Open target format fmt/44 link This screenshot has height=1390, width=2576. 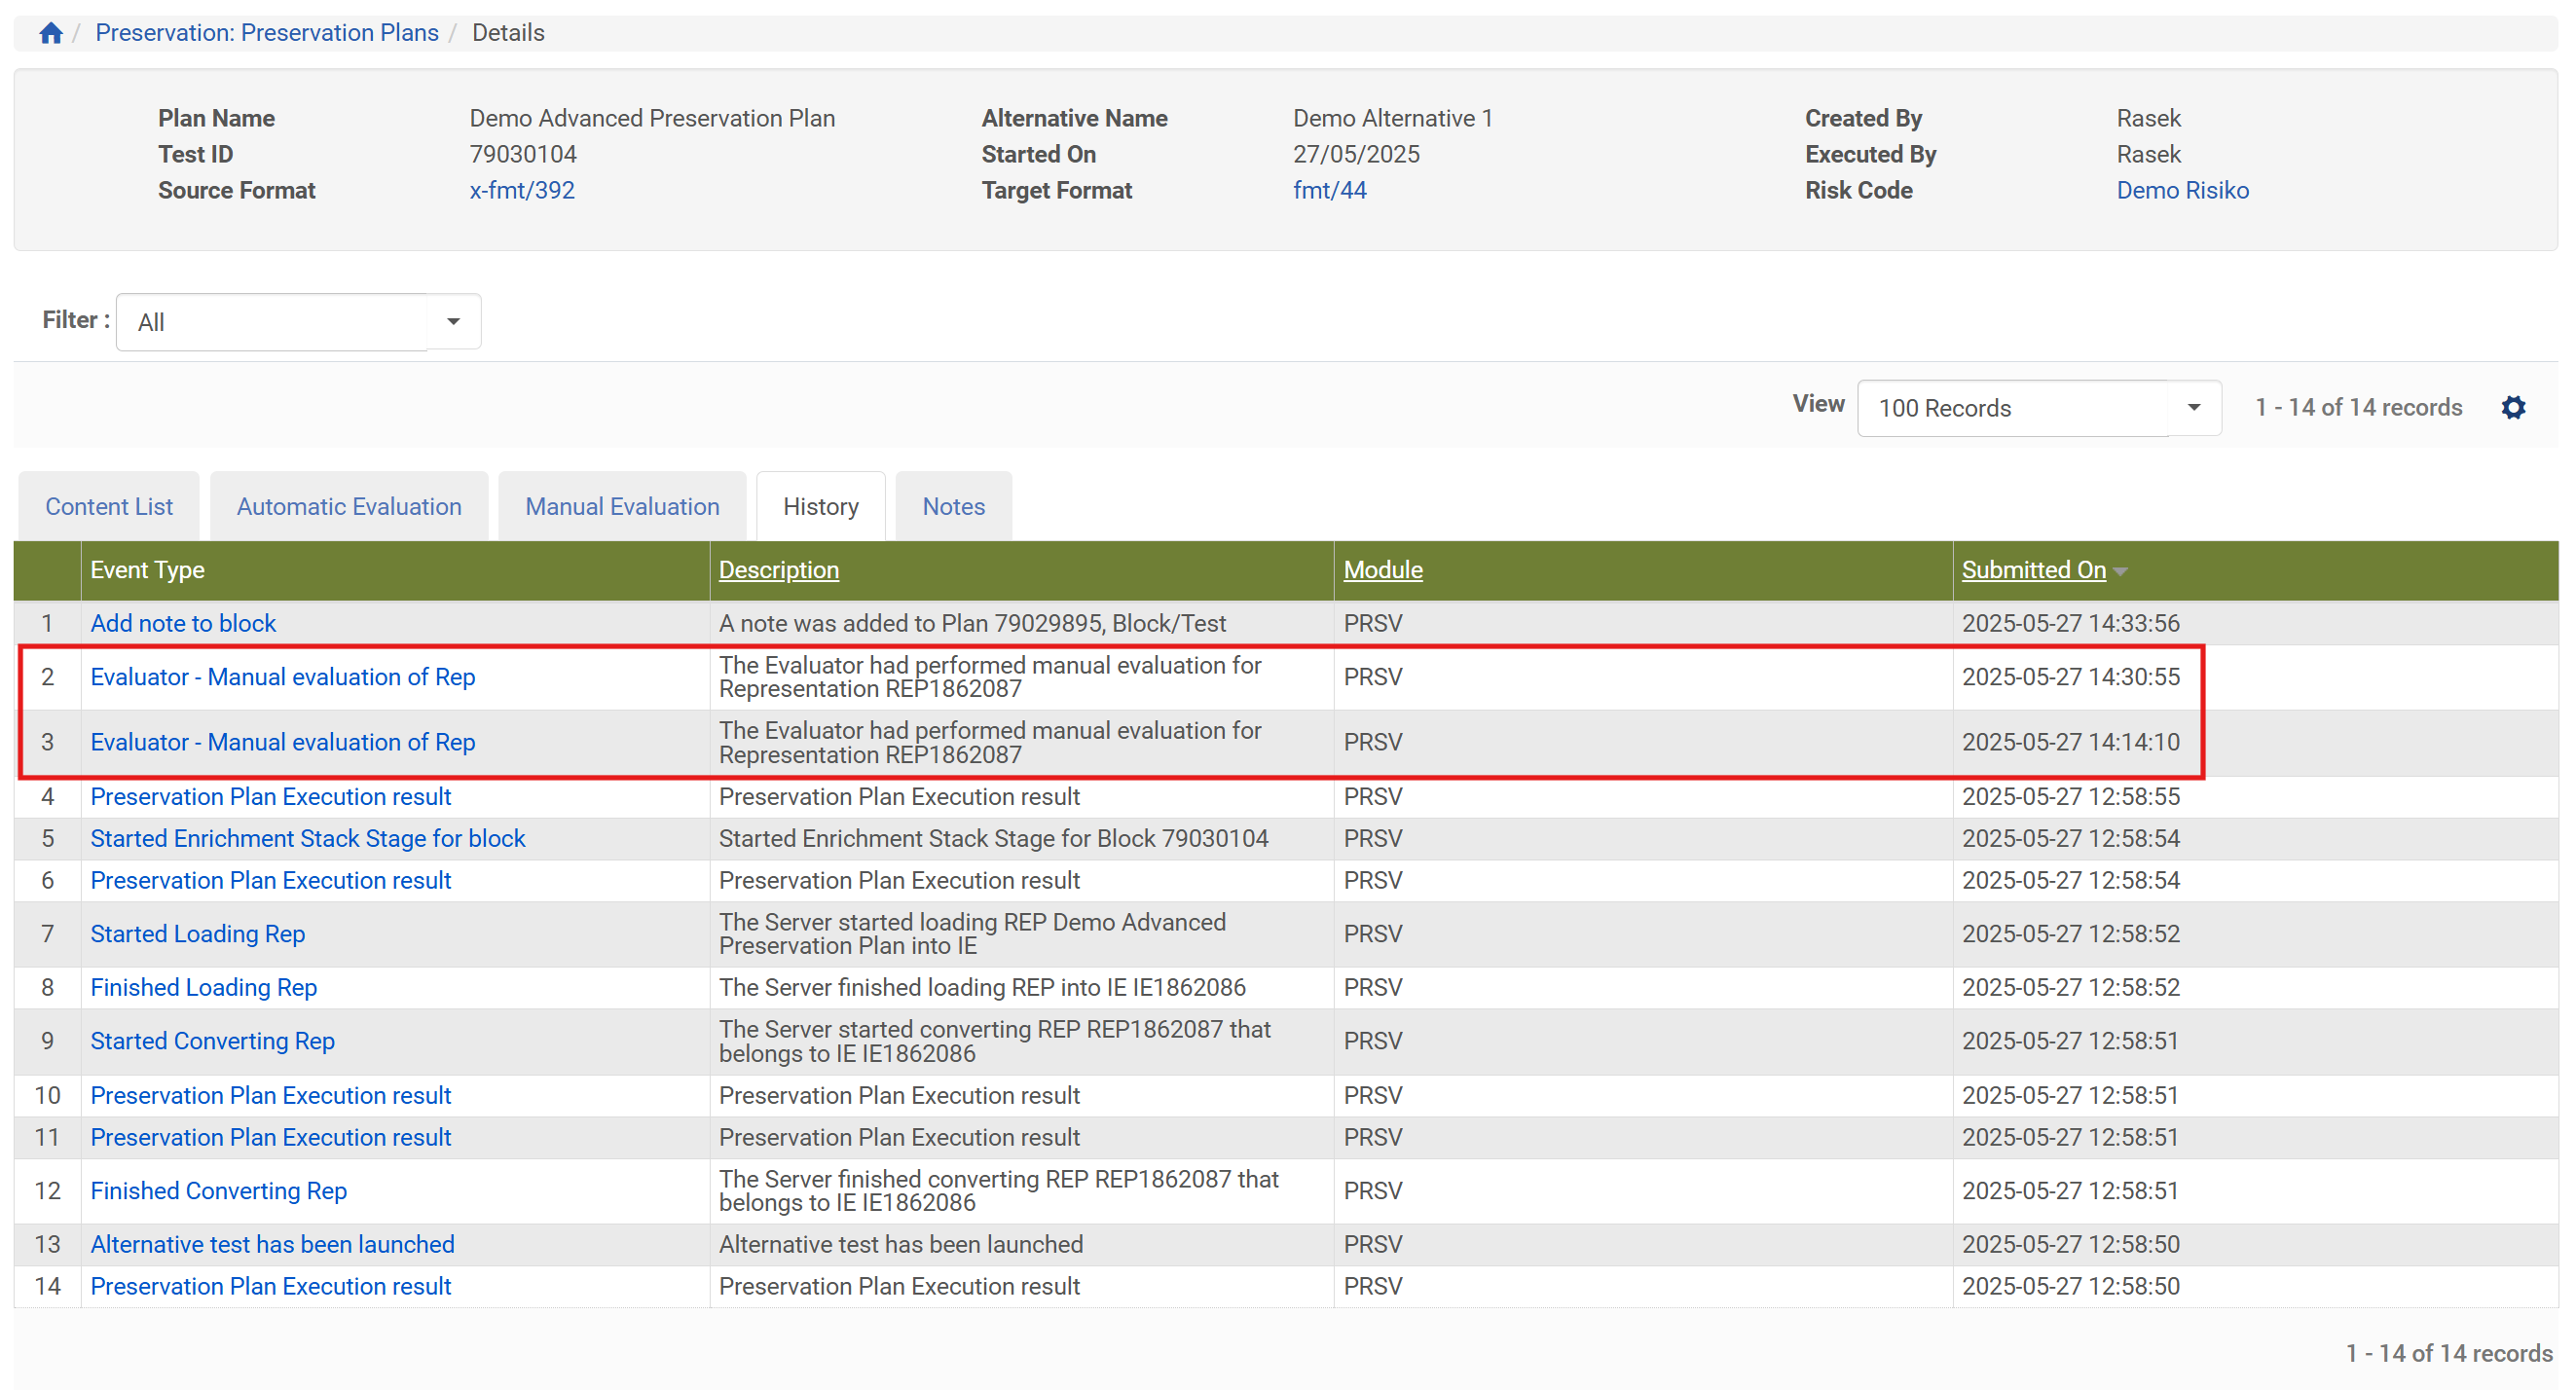pos(1328,190)
